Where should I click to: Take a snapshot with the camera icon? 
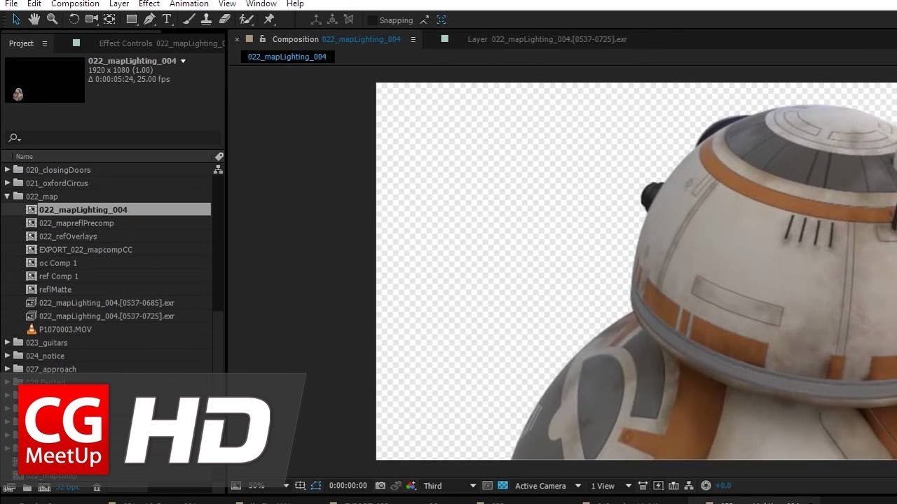coord(381,486)
